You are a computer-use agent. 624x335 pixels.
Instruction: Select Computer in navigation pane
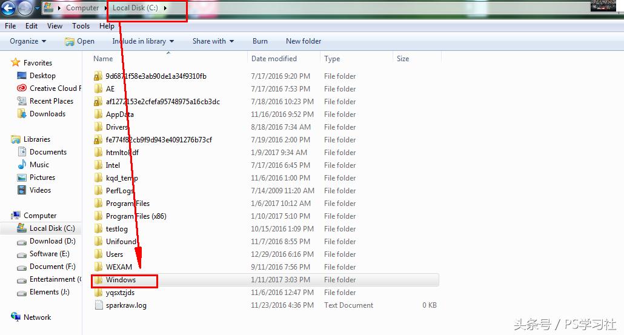click(40, 216)
